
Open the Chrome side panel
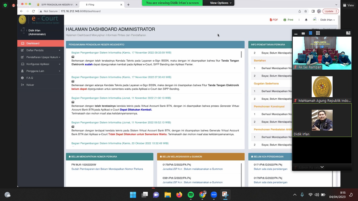point(313,11)
